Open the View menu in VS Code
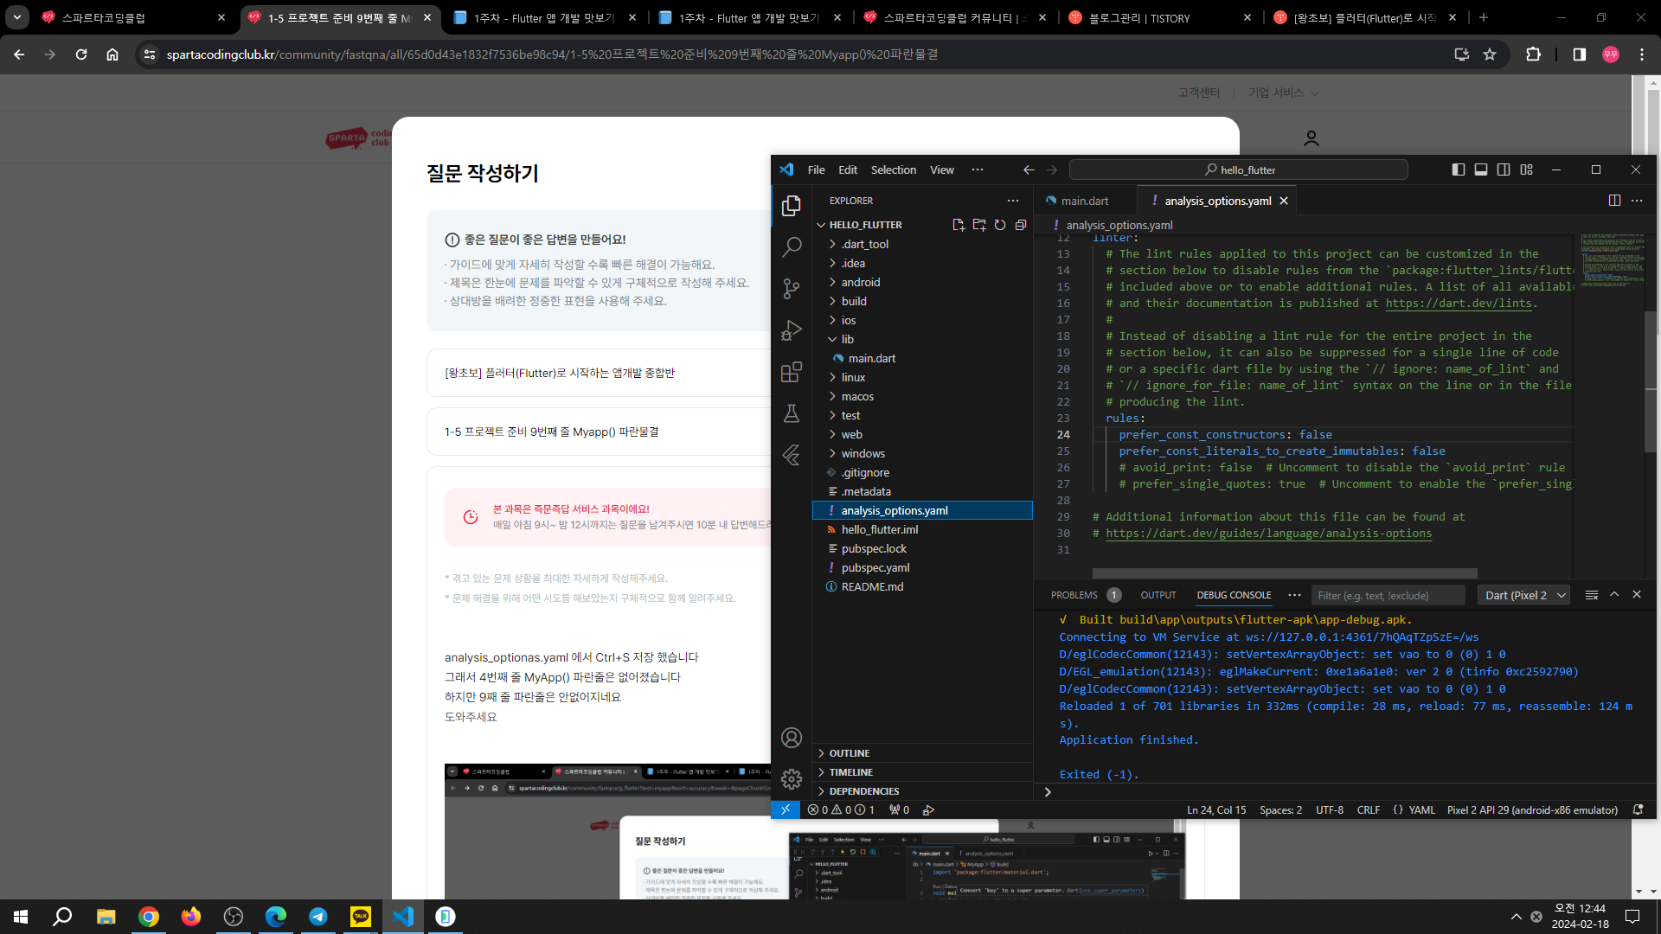Screen dimensions: 1661x934 (941, 170)
